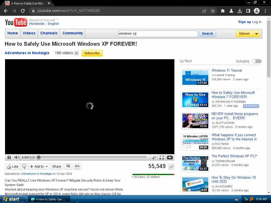Image resolution: width=271 pixels, height=203 pixels.
Task: Open the Channels tab
Action: [49, 33]
